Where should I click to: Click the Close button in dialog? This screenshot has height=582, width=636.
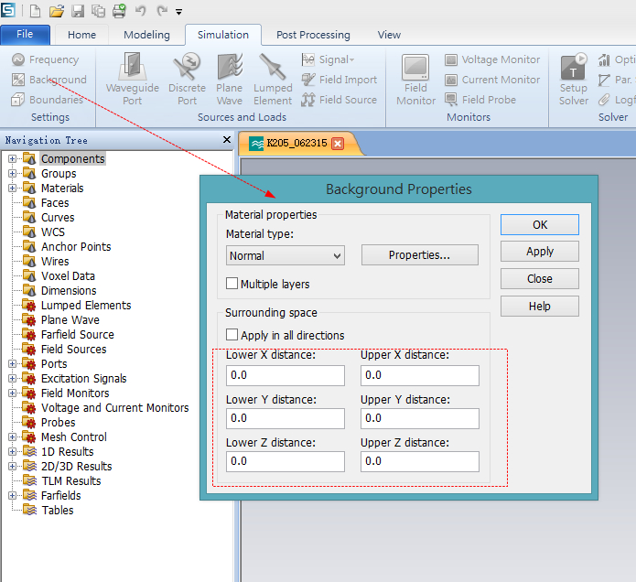[x=540, y=278]
